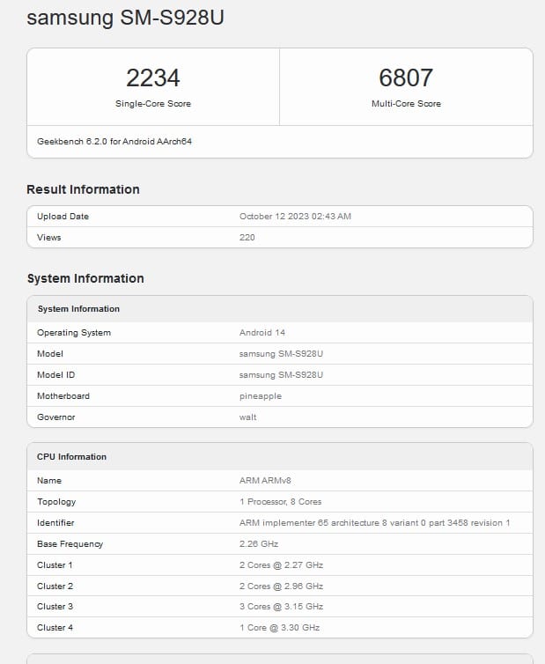545x664 pixels.
Task: Click the Topology label
Action: [x=56, y=502]
